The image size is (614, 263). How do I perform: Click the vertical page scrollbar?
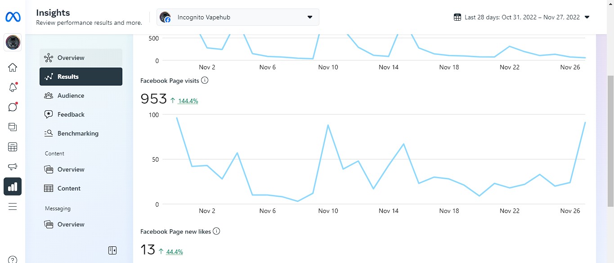click(x=610, y=135)
